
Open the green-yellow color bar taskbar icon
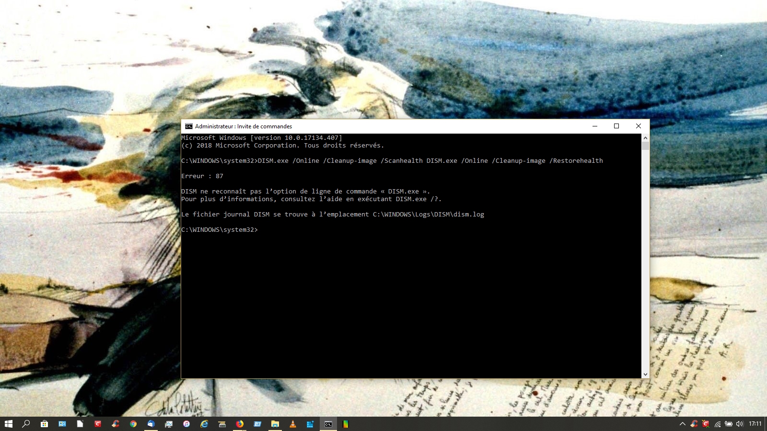pos(346,424)
